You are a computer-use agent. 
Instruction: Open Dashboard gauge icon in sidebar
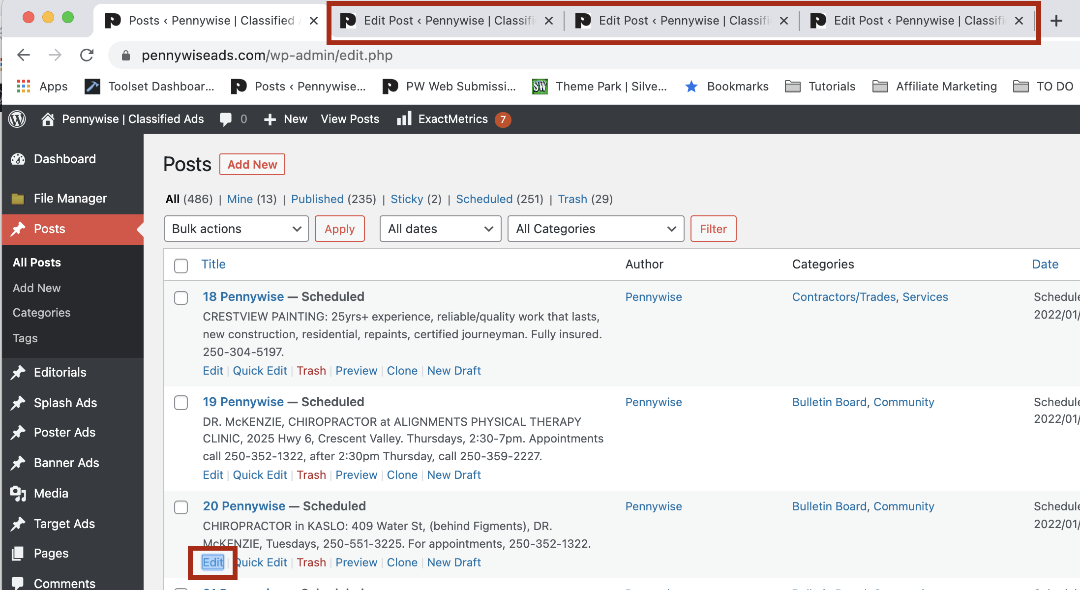pyautogui.click(x=18, y=159)
